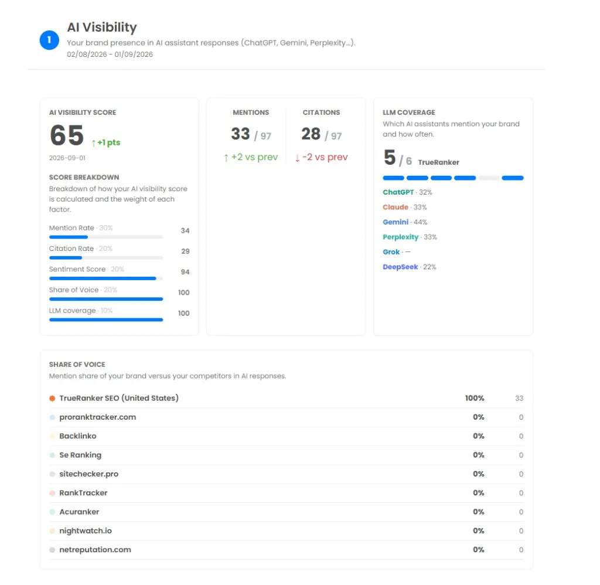Click the Se Ranking competitor row
This screenshot has height=585, width=600.
286,455
